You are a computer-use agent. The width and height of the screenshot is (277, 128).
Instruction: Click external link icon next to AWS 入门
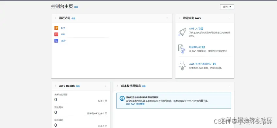[x=202, y=29]
